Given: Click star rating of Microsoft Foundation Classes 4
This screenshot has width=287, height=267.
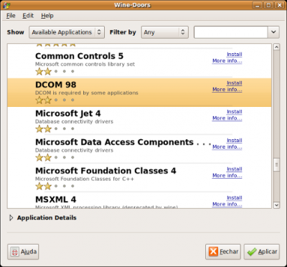Looking at the screenshot, I should click(55, 186).
